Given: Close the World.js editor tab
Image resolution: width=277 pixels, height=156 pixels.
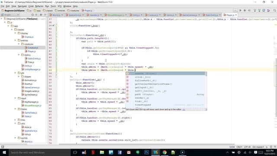Looking at the screenshot, I should coord(62,15).
